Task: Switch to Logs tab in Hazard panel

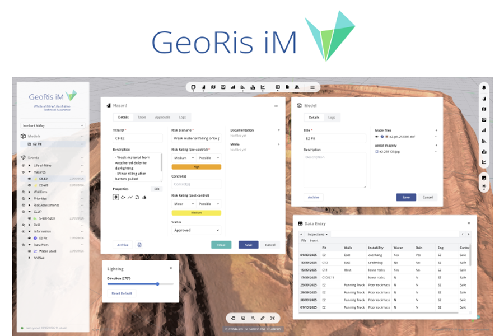Action: pos(183,118)
